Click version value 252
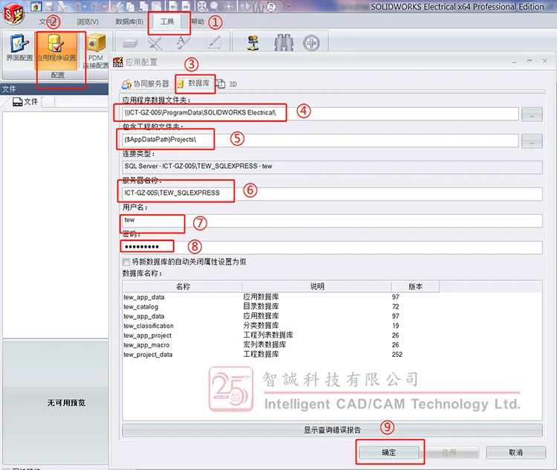 tap(397, 355)
